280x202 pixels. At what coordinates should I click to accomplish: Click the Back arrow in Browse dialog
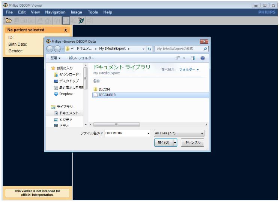[50, 49]
